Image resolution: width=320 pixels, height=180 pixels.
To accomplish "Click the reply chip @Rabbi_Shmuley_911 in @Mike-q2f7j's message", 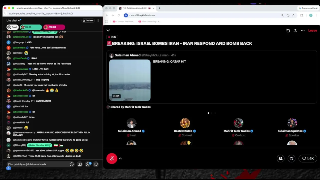I will coord(40,145).
